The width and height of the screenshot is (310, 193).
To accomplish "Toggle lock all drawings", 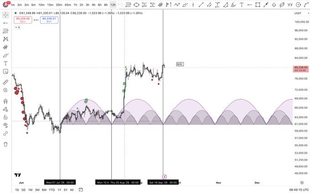I will point(5,117).
